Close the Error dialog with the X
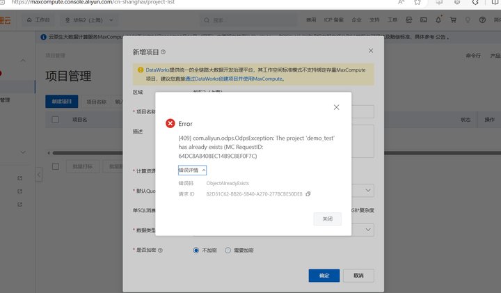The image size is (501, 293). point(336,107)
